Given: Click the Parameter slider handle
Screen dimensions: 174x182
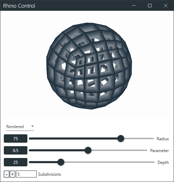Looking at the screenshot, I should (x=88, y=150).
